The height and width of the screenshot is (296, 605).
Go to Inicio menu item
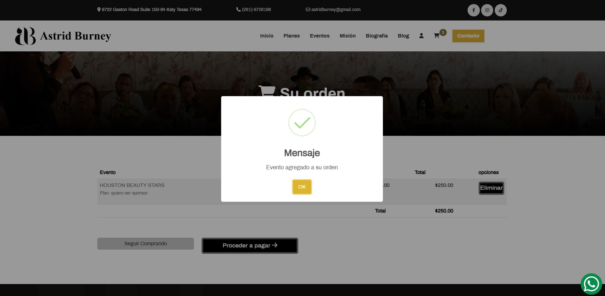pyautogui.click(x=267, y=36)
